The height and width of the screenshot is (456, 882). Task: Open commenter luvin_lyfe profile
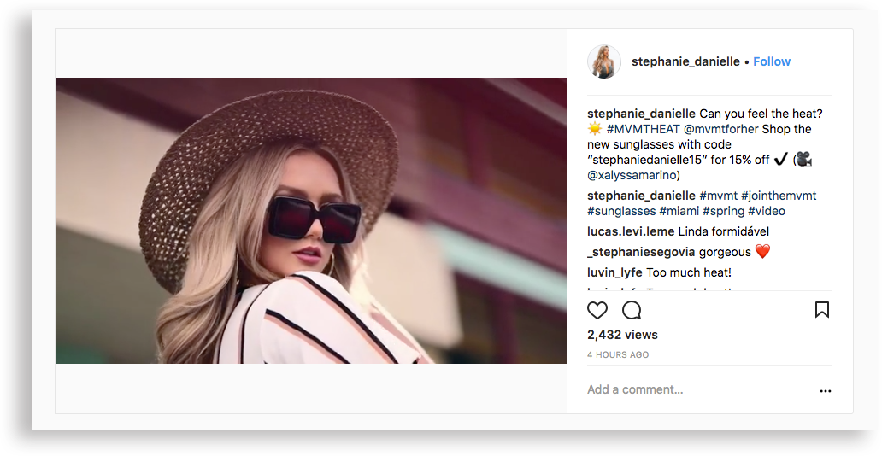tap(614, 272)
